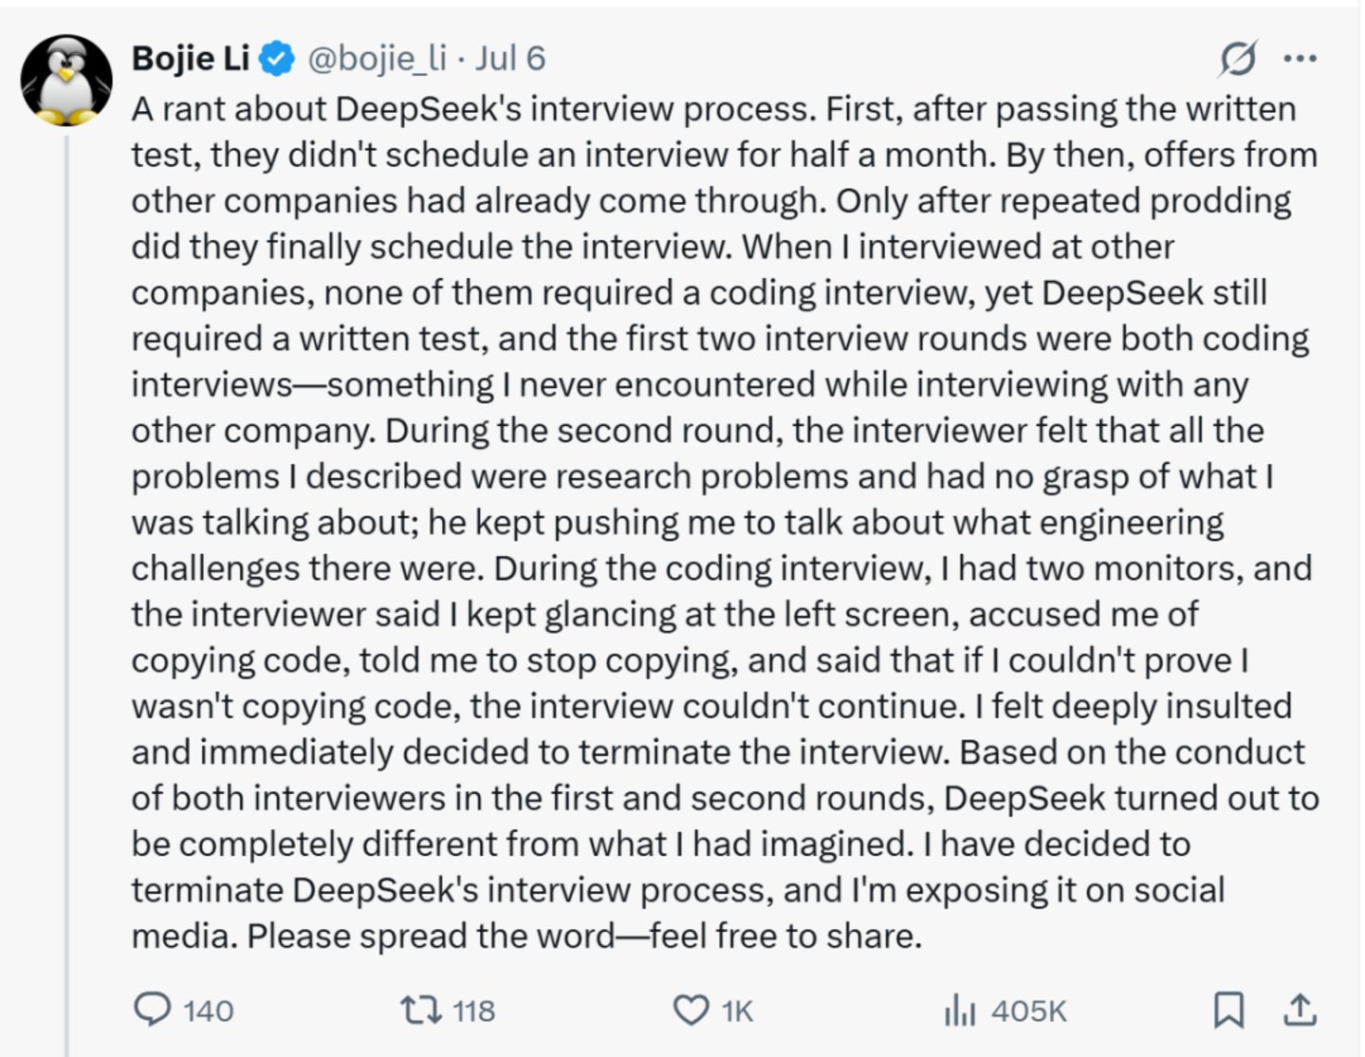1365x1057 pixels.
Task: Like the post with the heart icon
Action: click(691, 1011)
